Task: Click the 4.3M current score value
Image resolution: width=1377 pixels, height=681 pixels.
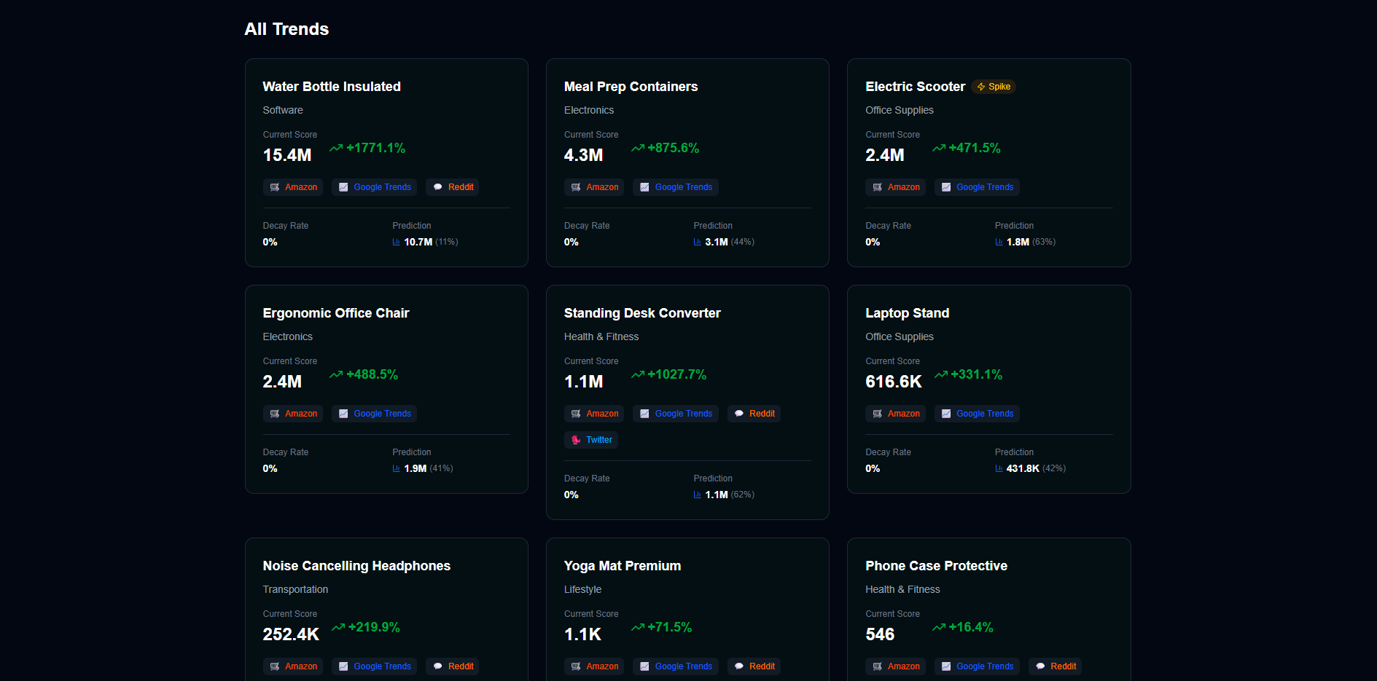Action: point(584,155)
